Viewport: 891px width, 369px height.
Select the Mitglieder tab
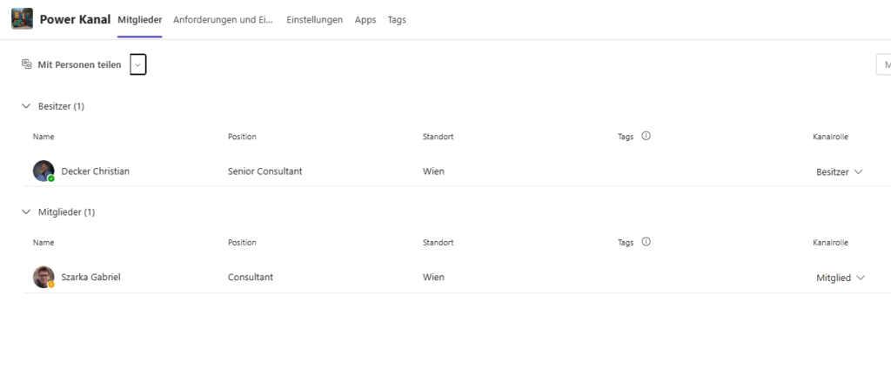click(140, 19)
